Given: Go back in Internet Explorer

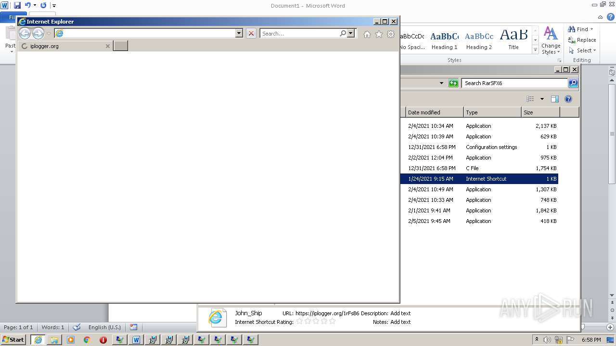Looking at the screenshot, I should 25,33.
